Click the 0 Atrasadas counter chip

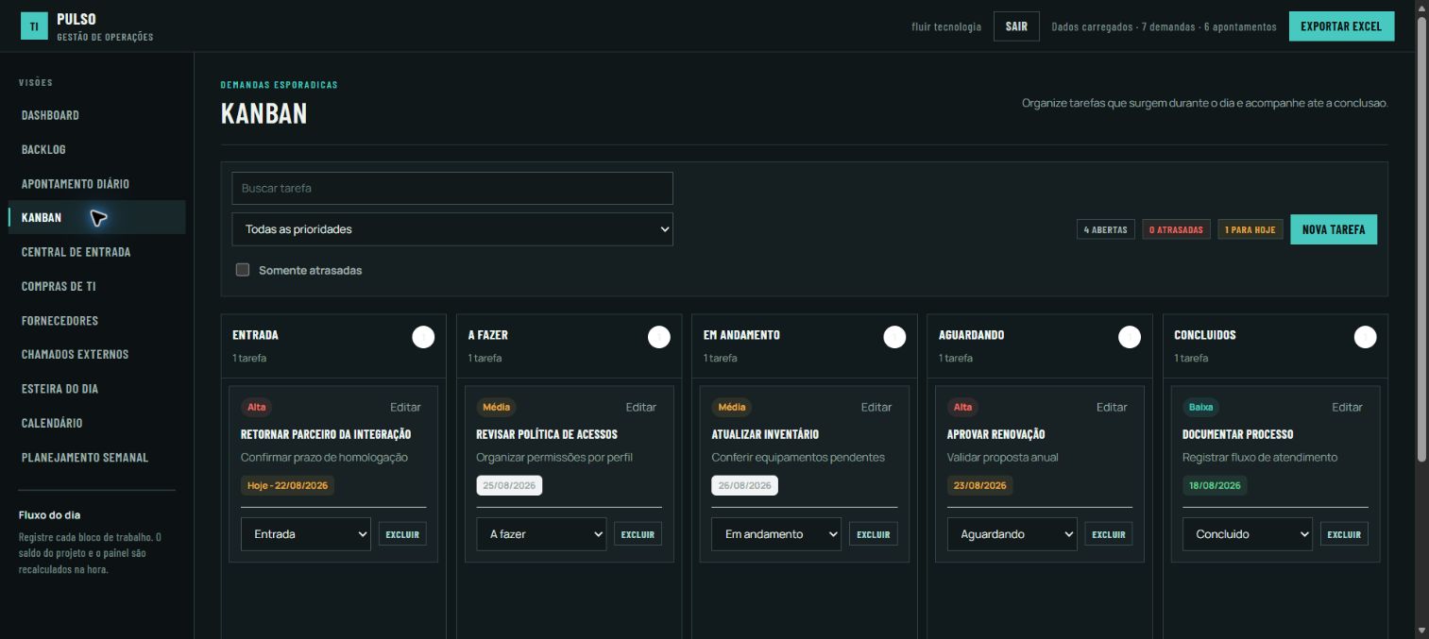pos(1176,229)
